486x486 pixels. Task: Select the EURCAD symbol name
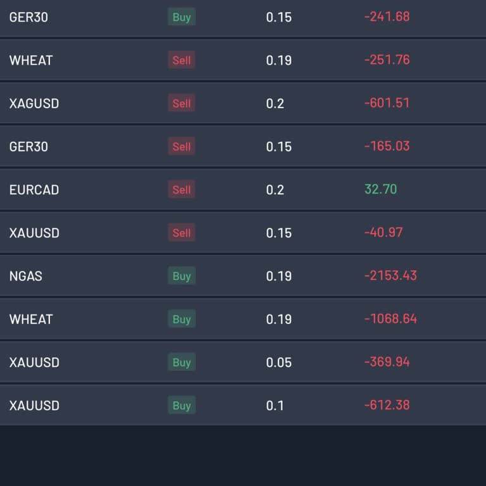[34, 190]
